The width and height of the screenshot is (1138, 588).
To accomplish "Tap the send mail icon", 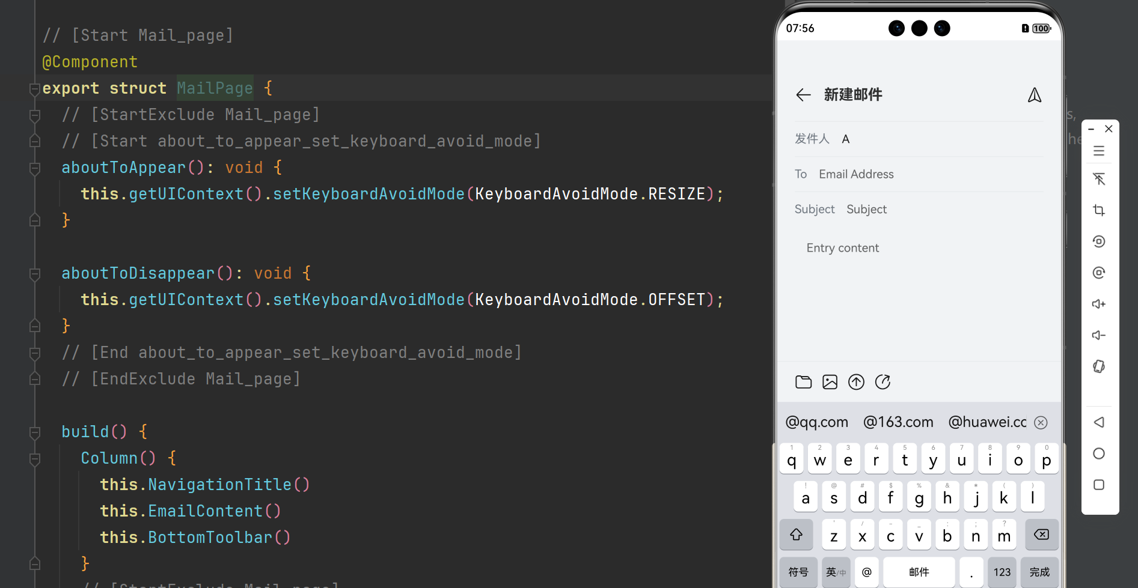I will click(x=1035, y=95).
